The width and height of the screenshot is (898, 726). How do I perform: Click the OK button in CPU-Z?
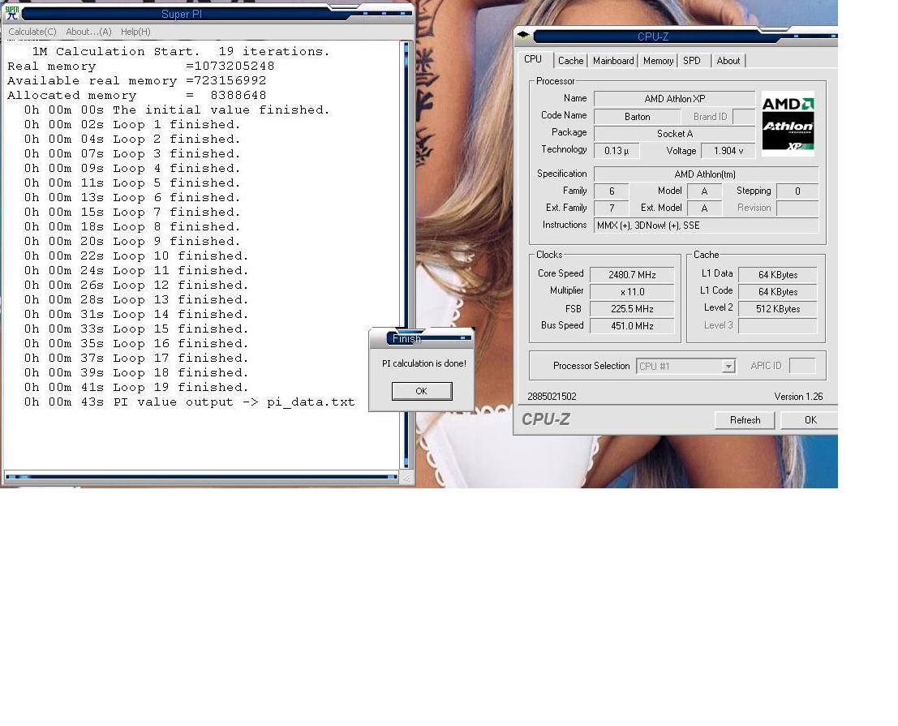(810, 420)
